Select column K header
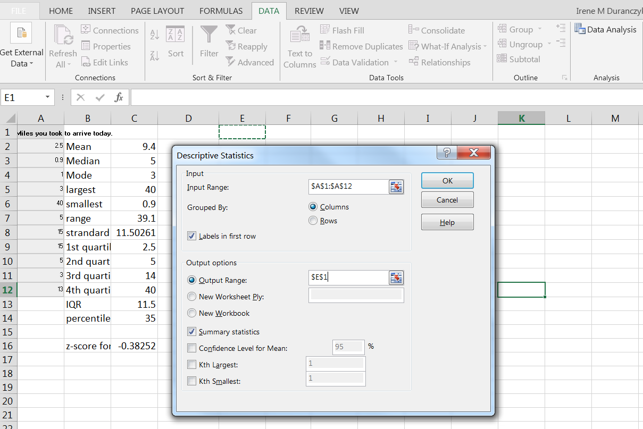Viewport: 643px width, 429px height. click(521, 118)
